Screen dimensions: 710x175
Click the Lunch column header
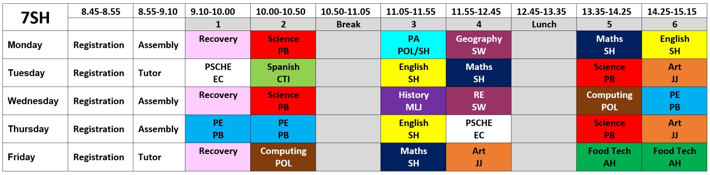point(544,24)
